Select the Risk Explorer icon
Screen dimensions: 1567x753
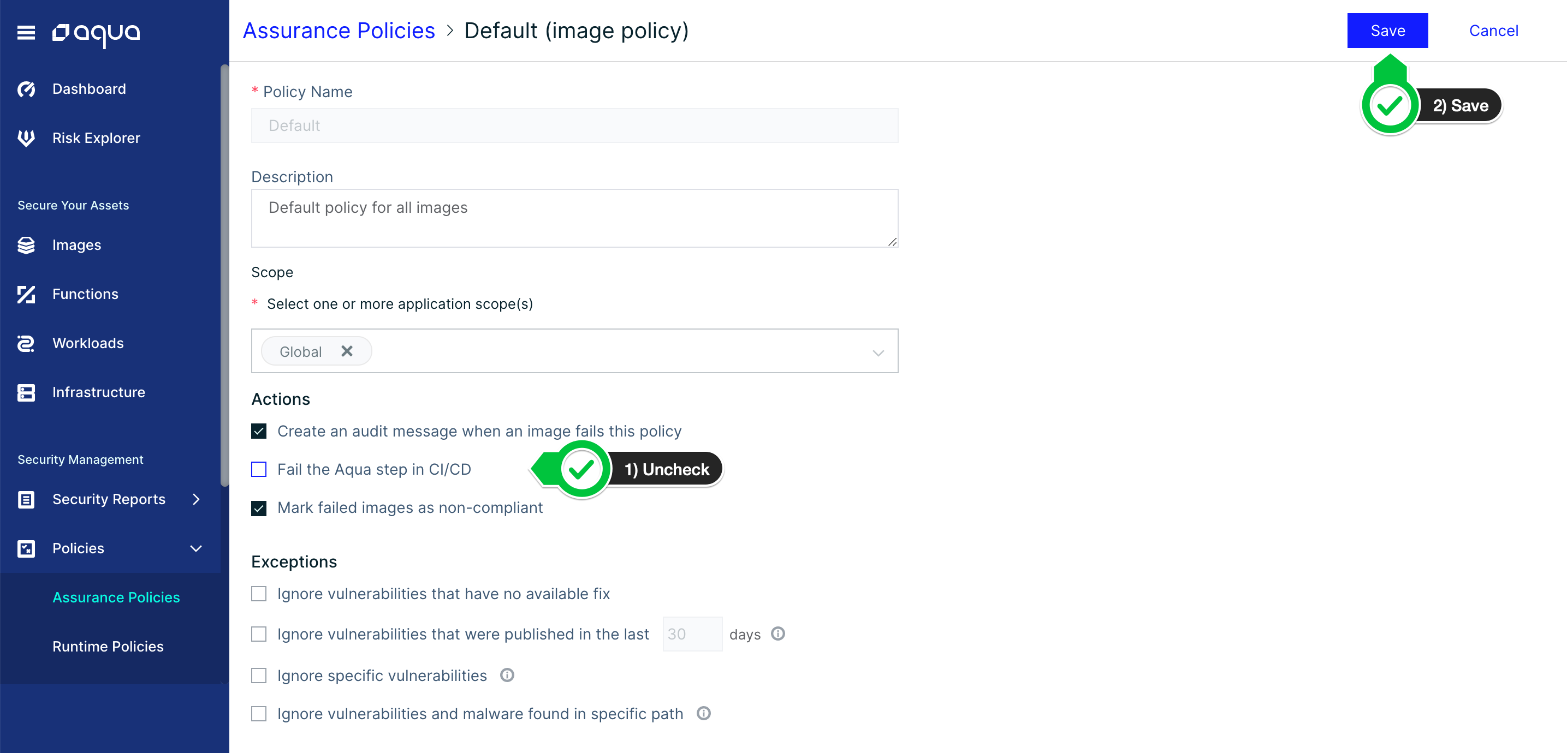tap(26, 138)
